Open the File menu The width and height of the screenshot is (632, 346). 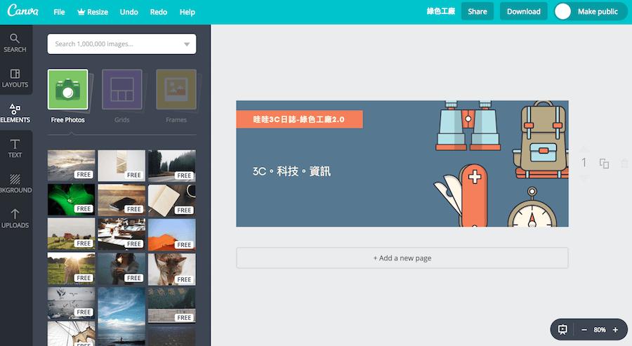coord(59,12)
